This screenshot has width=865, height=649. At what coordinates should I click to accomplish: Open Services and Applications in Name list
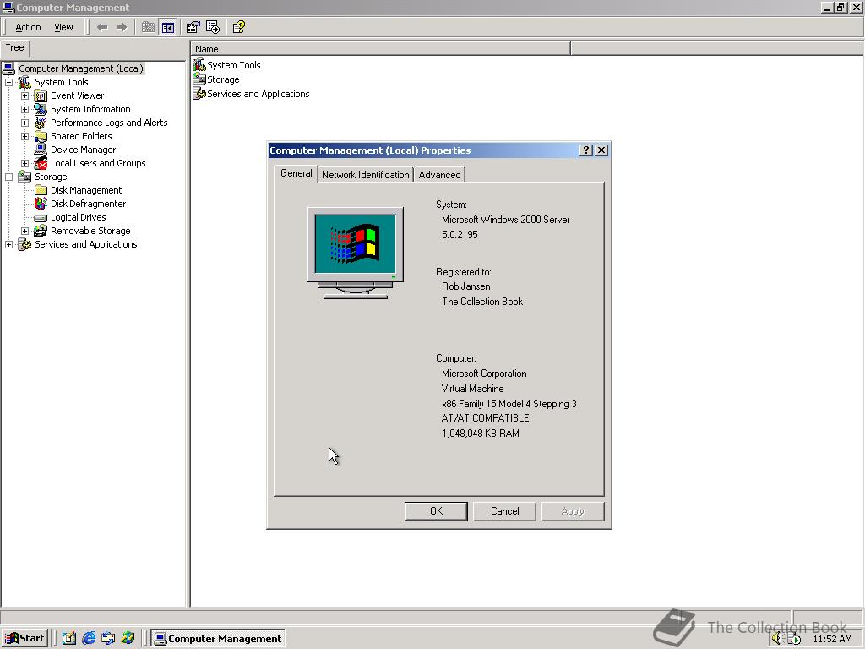[251, 94]
